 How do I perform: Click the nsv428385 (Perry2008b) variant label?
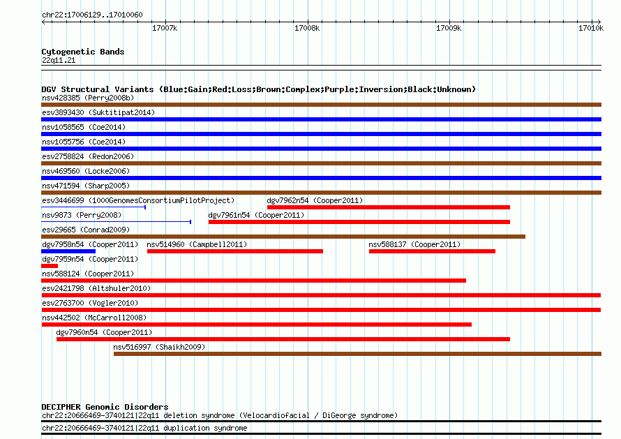[88, 98]
